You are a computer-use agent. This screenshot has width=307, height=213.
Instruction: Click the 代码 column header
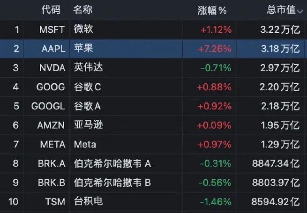click(x=51, y=9)
